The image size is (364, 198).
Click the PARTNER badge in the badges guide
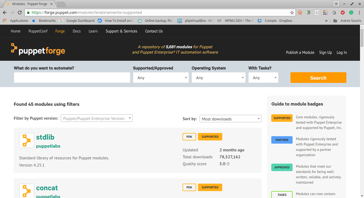coord(282,140)
